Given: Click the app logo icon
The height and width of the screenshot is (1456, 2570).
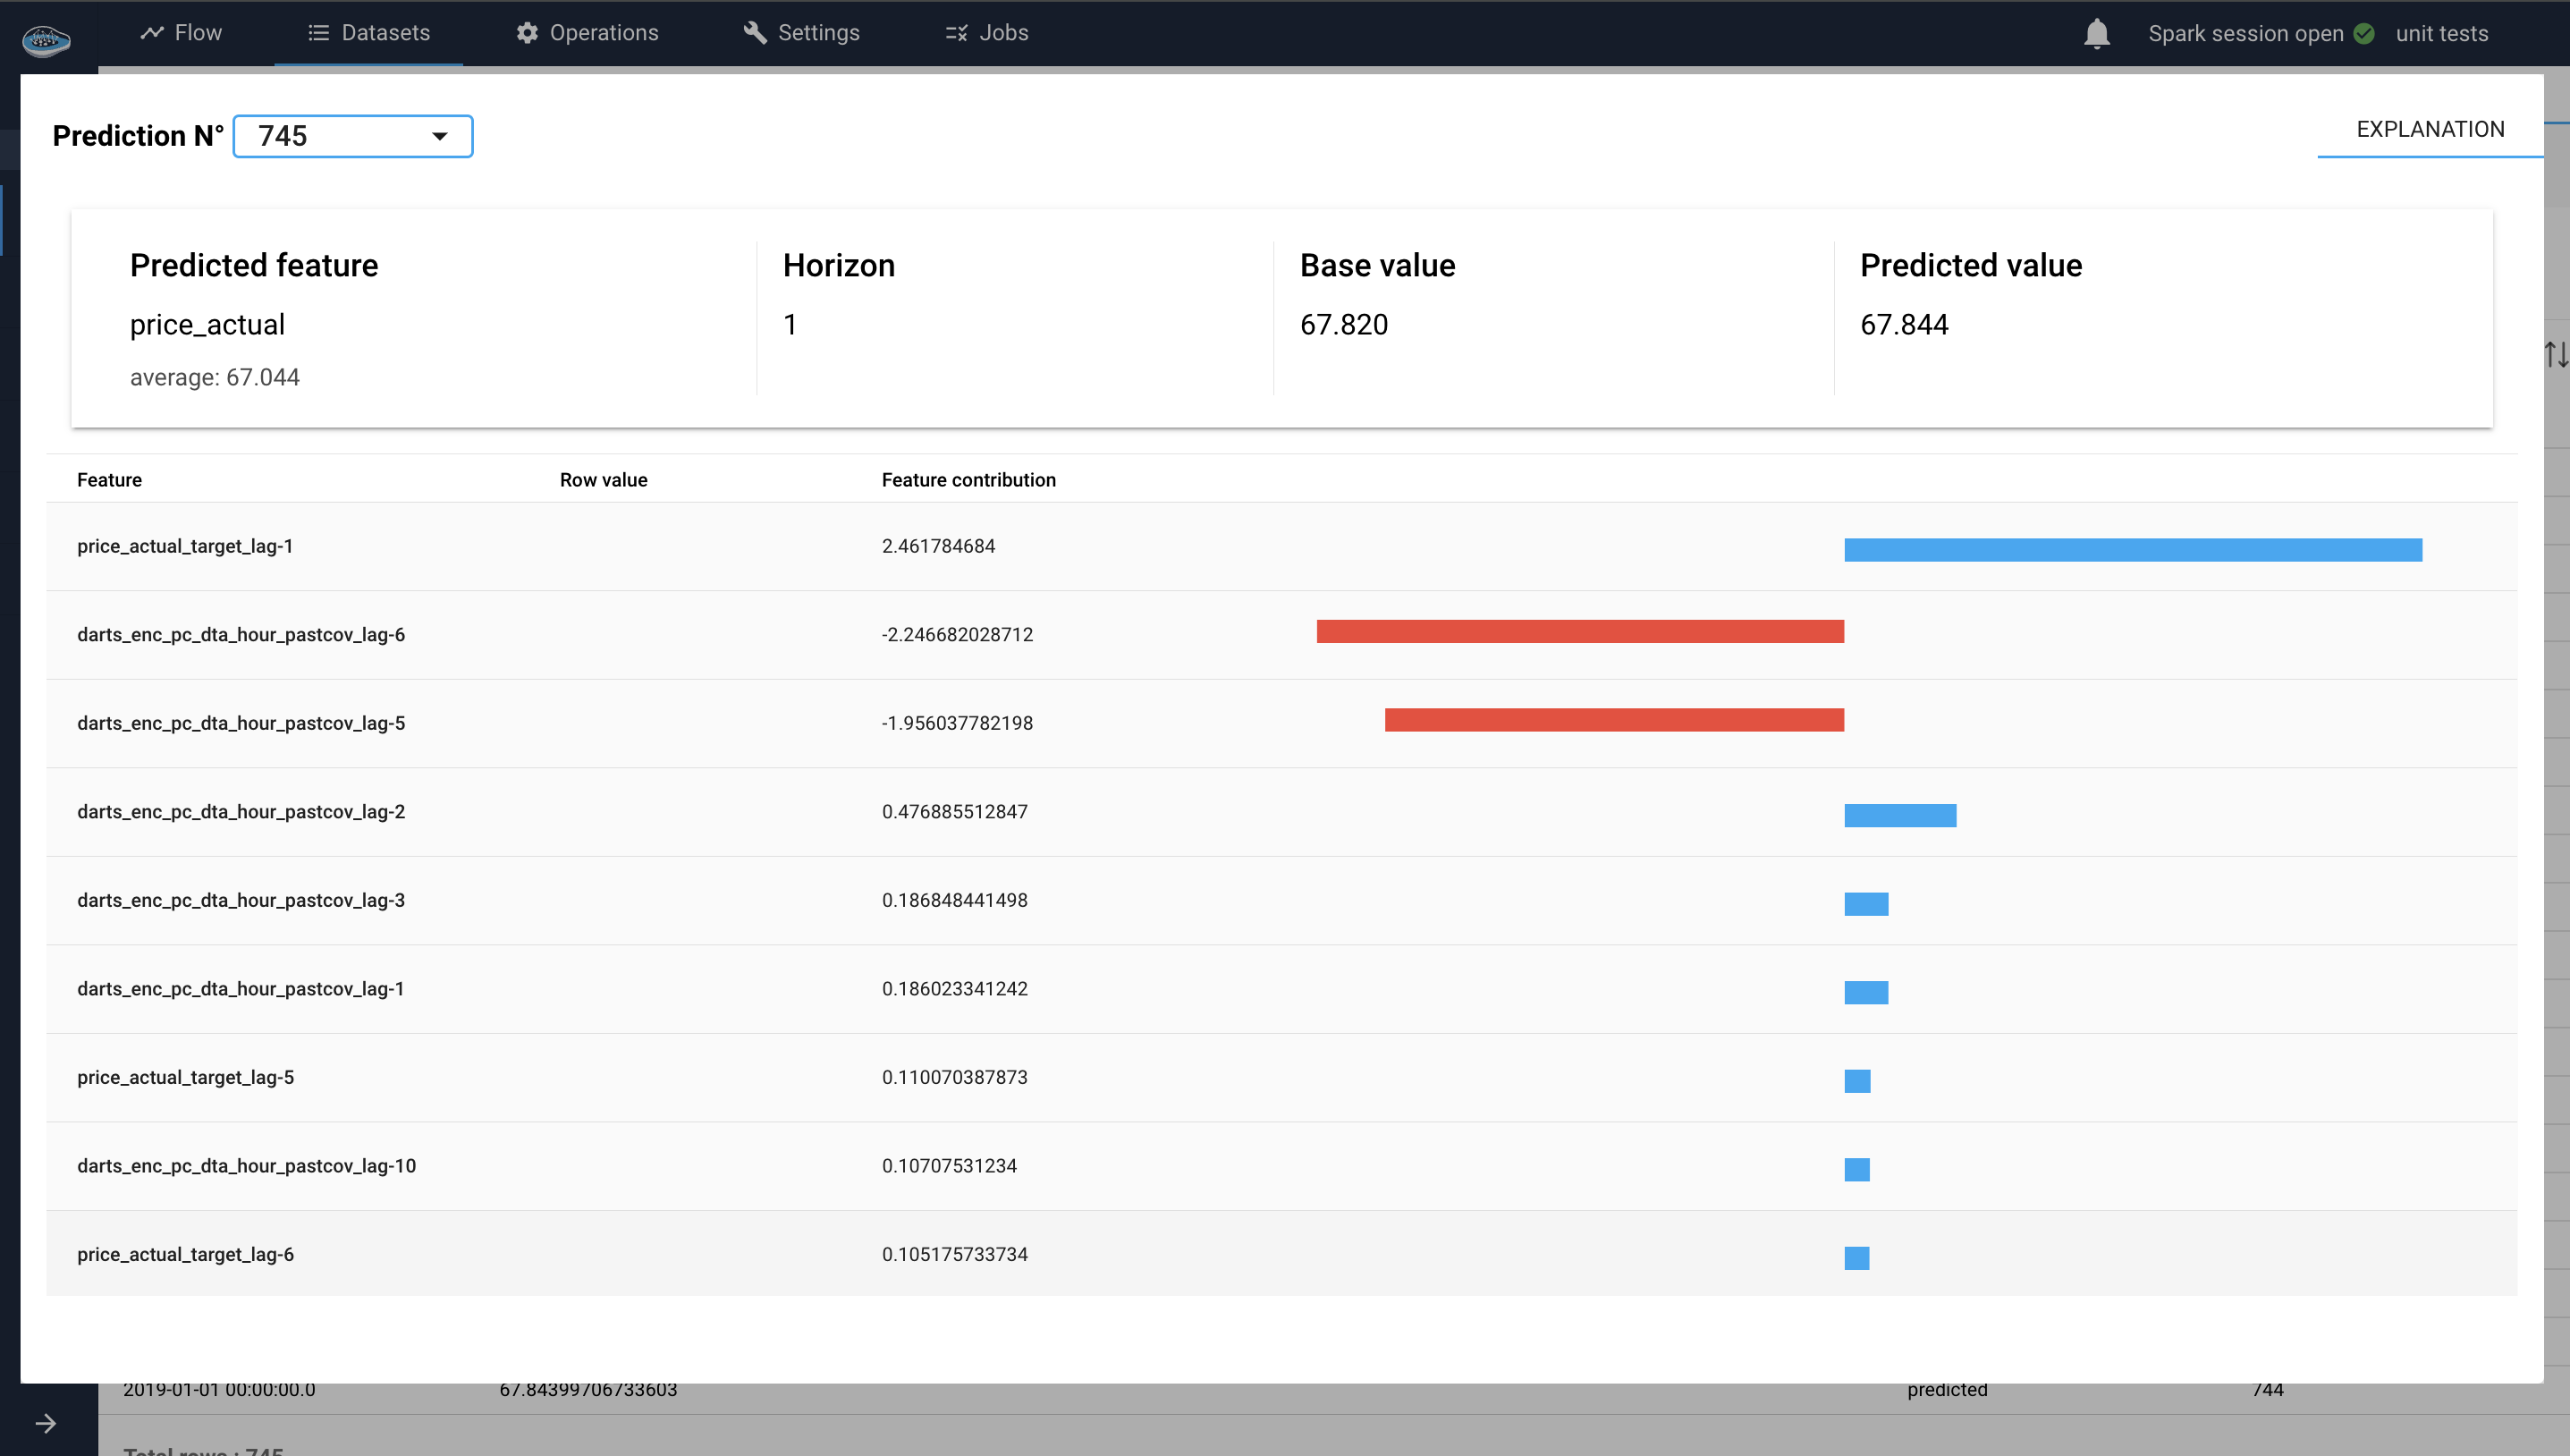Looking at the screenshot, I should tap(46, 40).
